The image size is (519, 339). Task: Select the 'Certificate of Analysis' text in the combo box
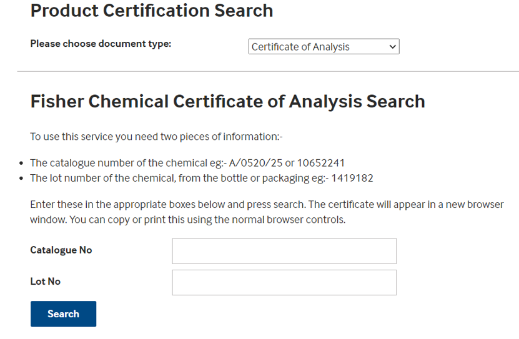click(x=300, y=47)
